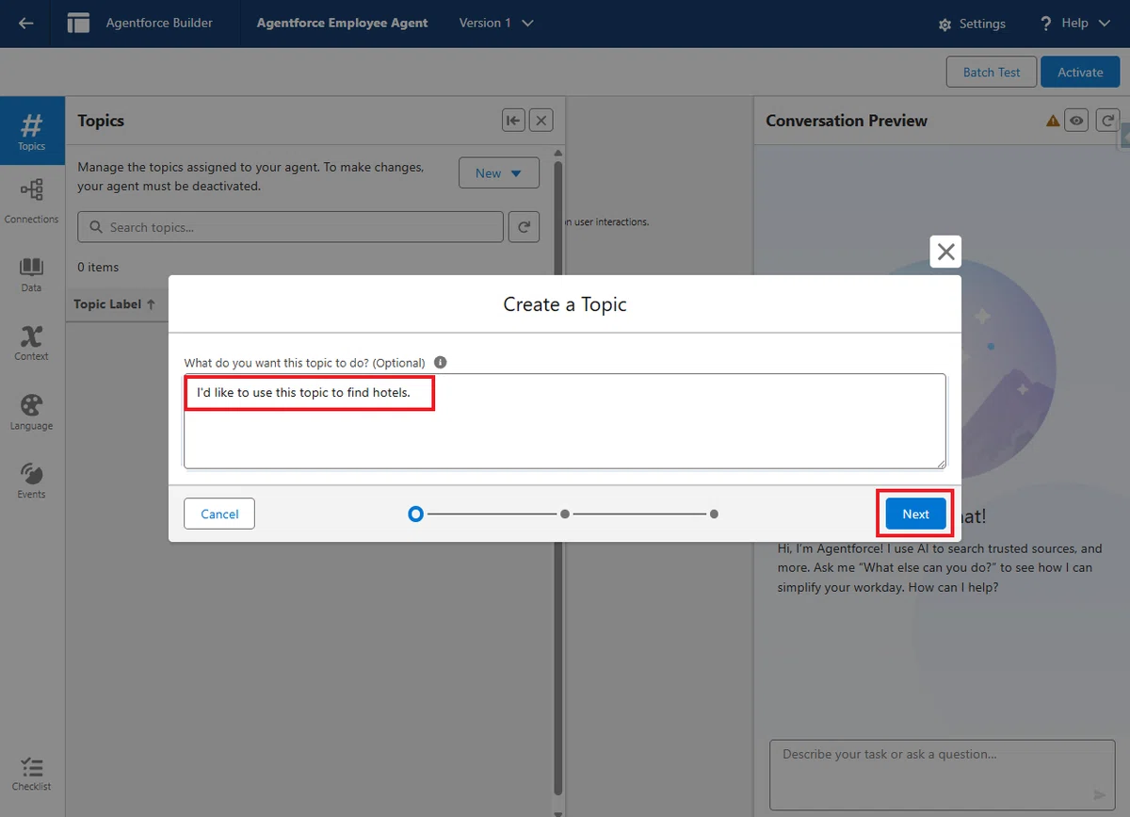Screen dimensions: 1130x817
Task: Select Topics in left sidebar
Action: (32, 131)
